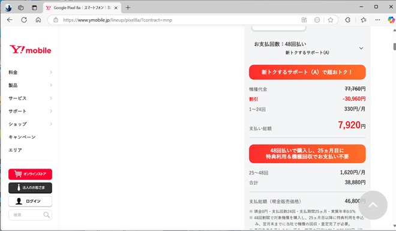Open a new browser tab

[128, 8]
